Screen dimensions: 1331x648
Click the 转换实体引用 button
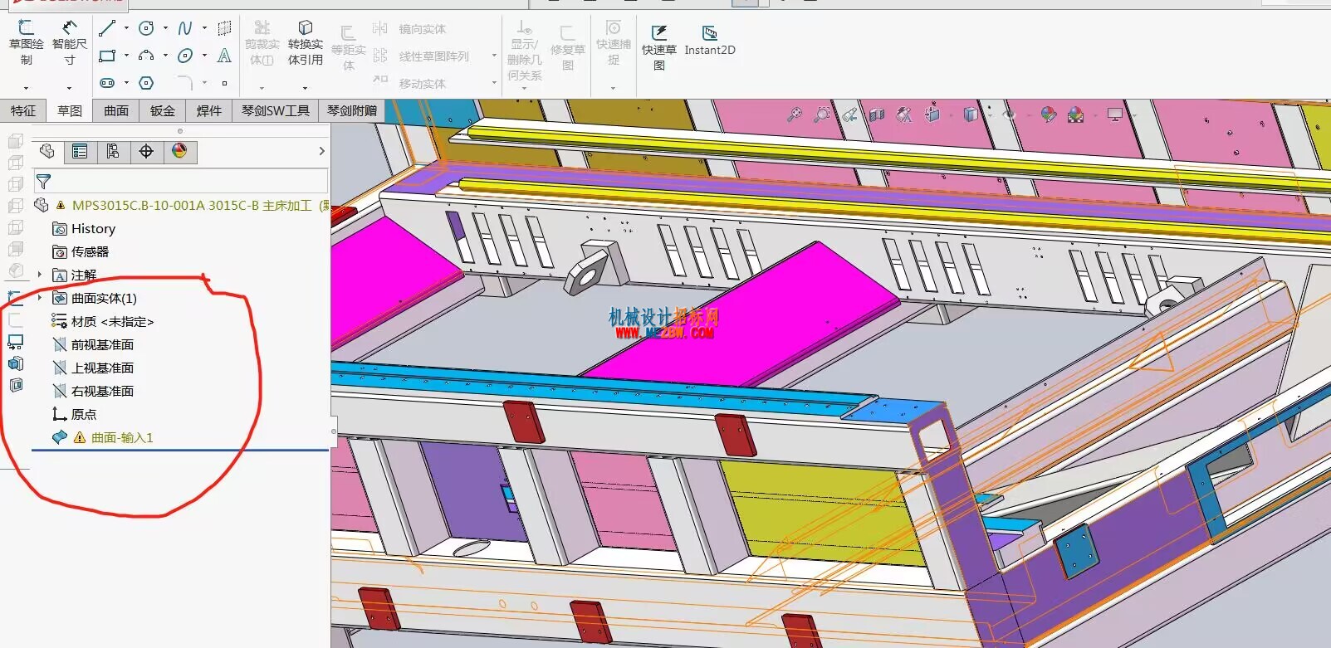[306, 43]
